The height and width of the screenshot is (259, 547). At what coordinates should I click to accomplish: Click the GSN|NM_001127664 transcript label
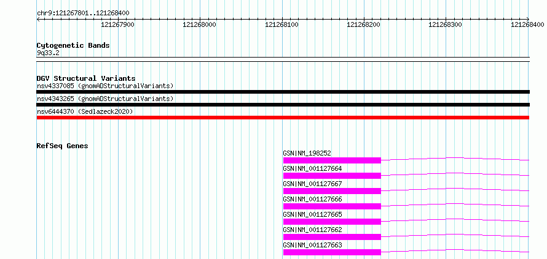tap(312, 168)
